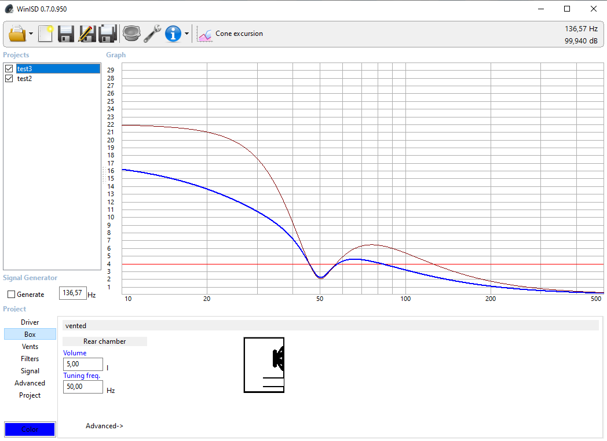607x441 pixels.
Task: Click 136,57 Hz cursor readout
Action: [581, 28]
